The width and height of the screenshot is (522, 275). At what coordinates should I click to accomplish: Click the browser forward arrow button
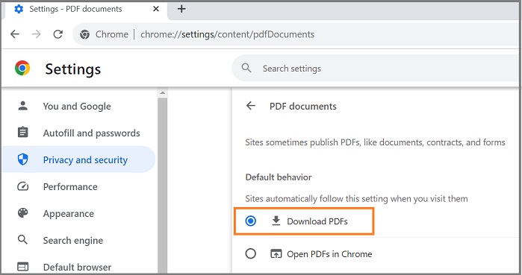click(37, 34)
